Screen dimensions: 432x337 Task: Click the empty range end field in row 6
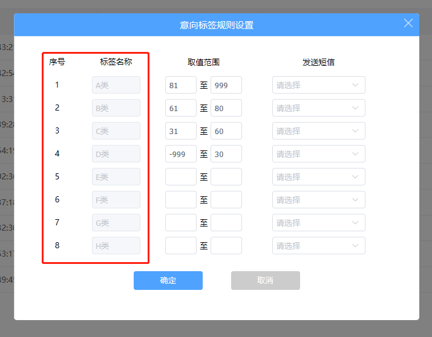pos(226,200)
